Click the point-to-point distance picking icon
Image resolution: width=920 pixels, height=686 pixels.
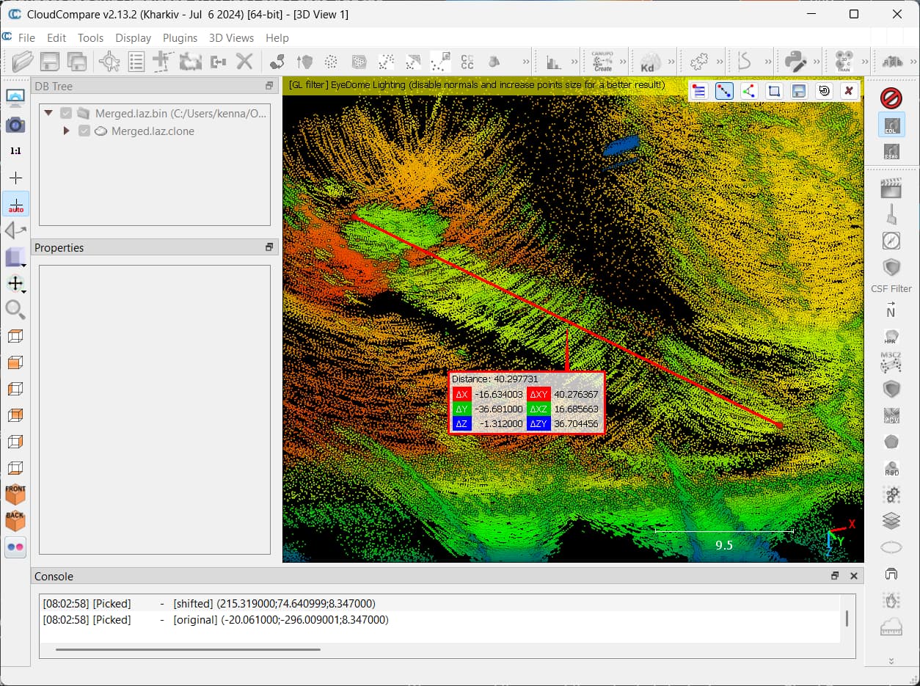tap(724, 91)
